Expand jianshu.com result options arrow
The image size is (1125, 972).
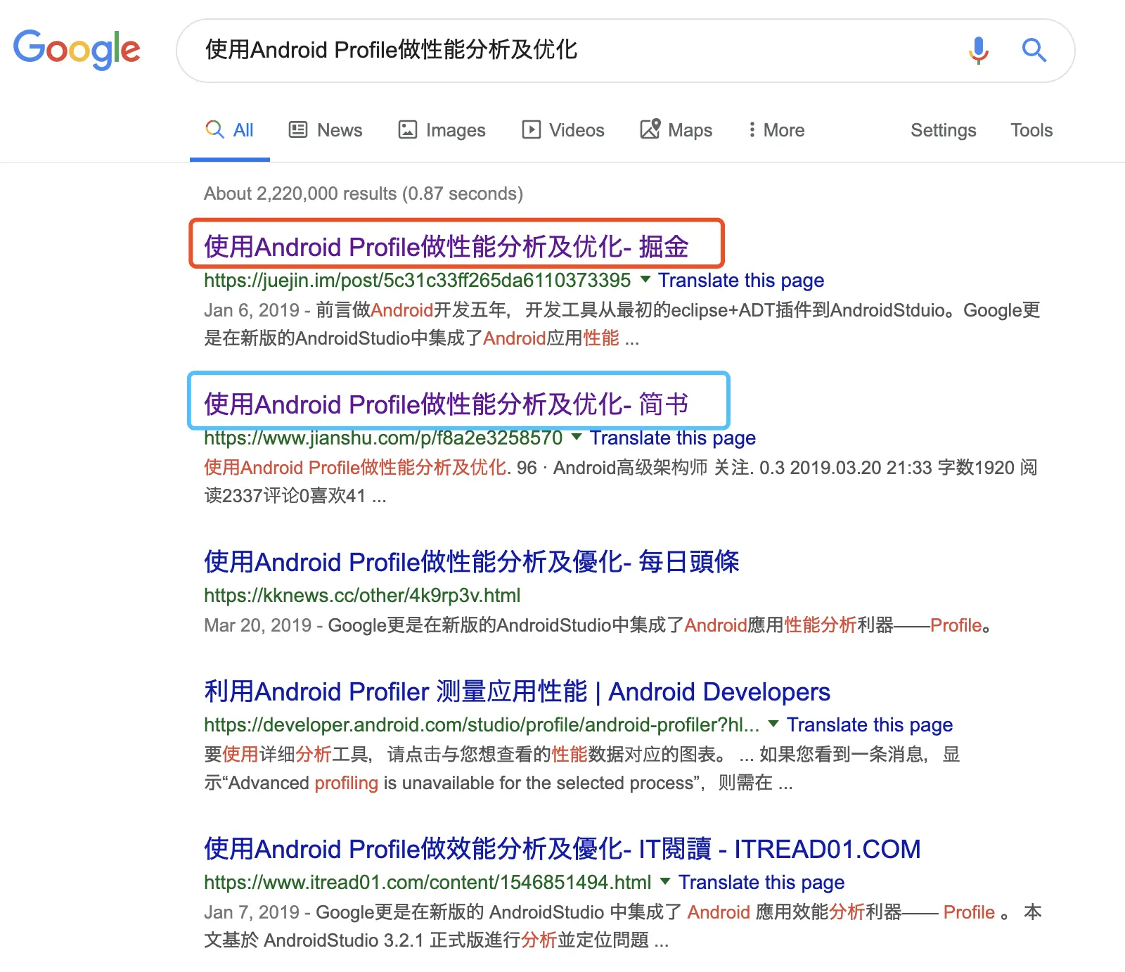(577, 437)
